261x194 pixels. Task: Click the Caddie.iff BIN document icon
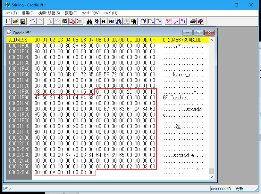tap(9, 33)
